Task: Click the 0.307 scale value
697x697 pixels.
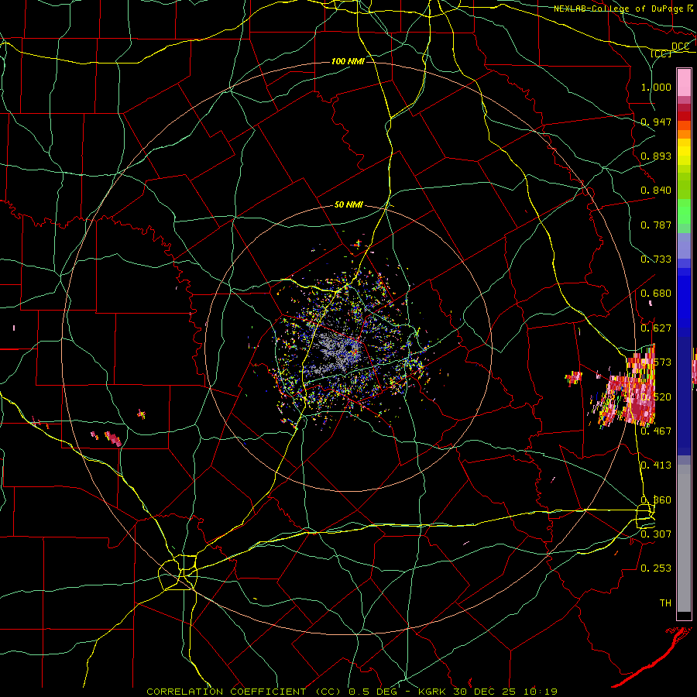Action: coord(656,534)
